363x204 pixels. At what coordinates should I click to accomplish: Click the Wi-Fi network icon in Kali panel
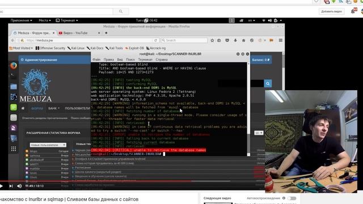tap(264, 20)
